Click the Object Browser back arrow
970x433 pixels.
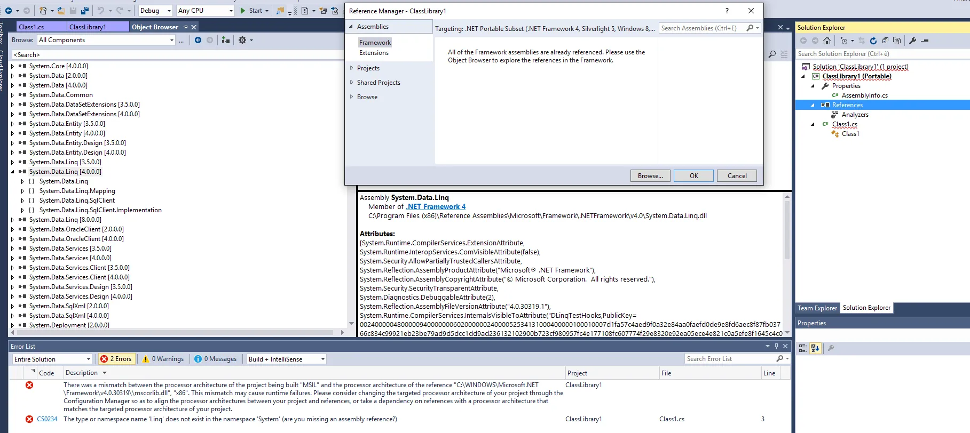point(198,40)
